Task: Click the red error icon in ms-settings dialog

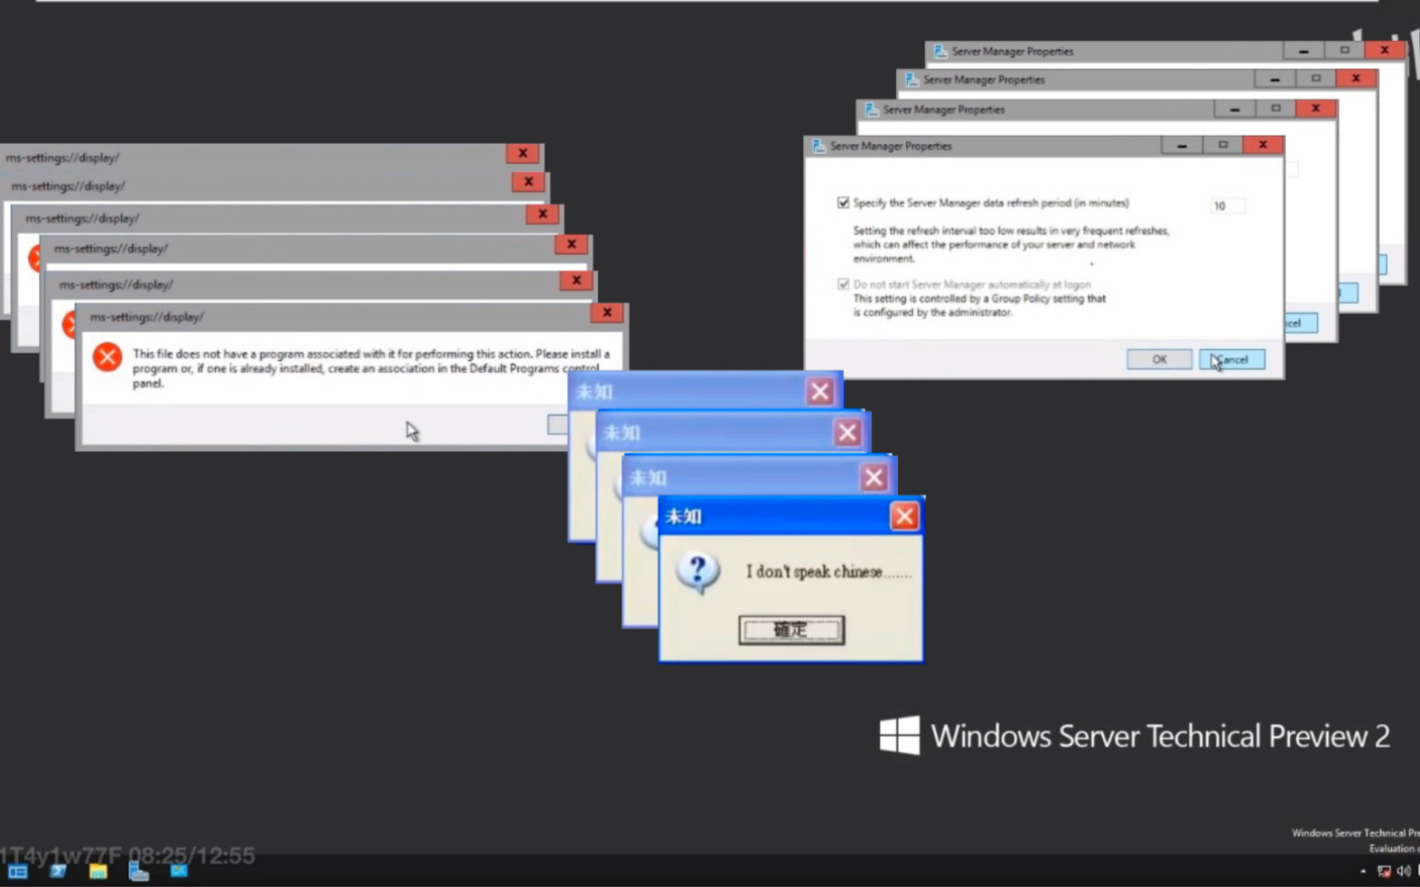Action: (x=107, y=357)
